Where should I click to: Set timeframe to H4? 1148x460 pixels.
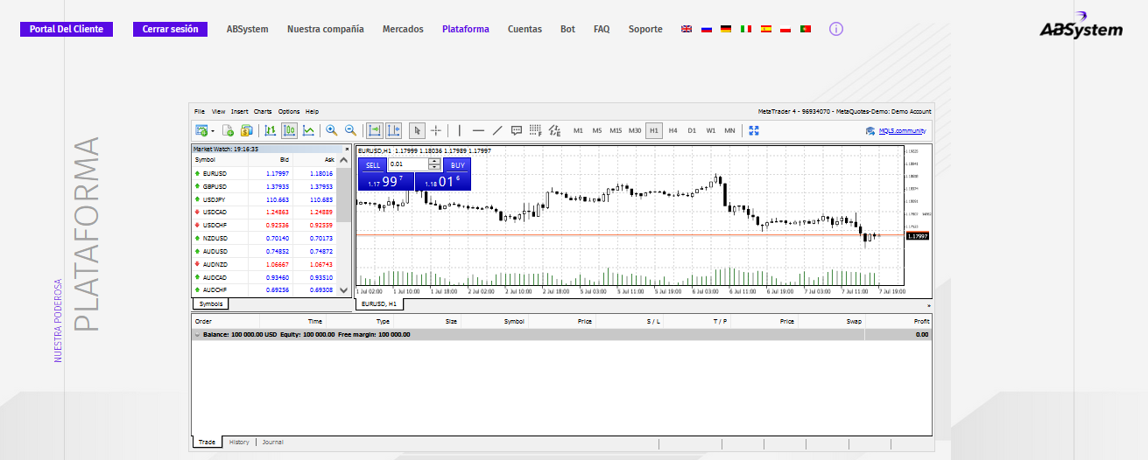[x=673, y=130]
